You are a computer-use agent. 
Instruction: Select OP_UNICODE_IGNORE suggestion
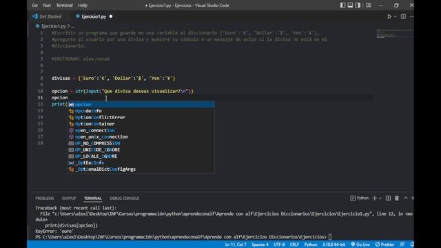coord(141,149)
